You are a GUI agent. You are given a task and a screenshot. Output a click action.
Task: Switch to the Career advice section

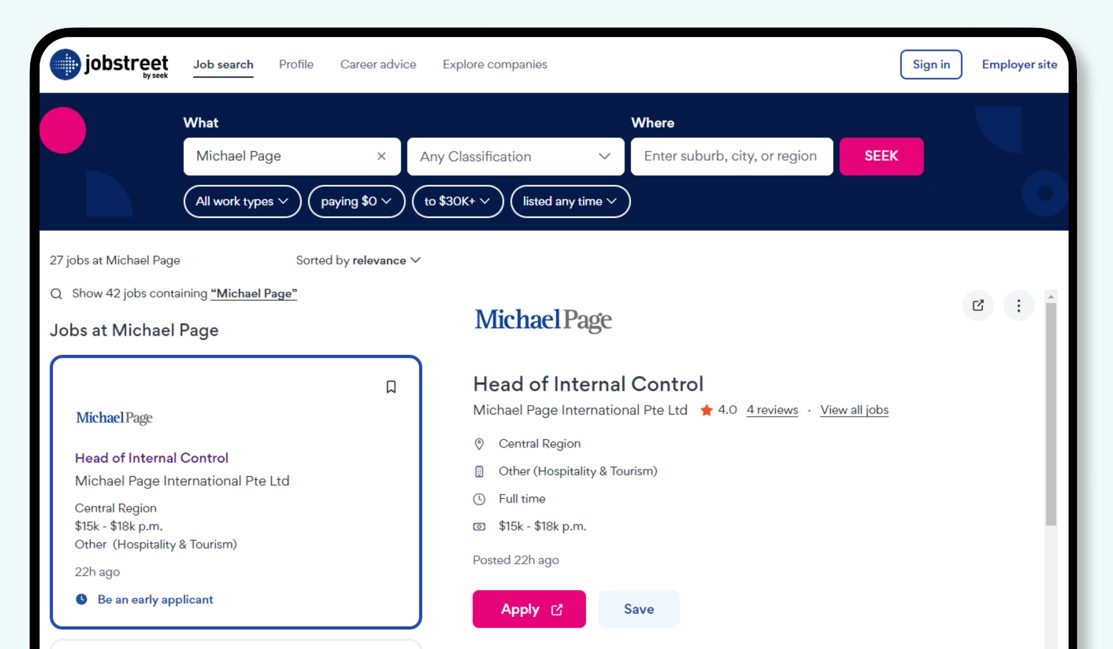[378, 64]
